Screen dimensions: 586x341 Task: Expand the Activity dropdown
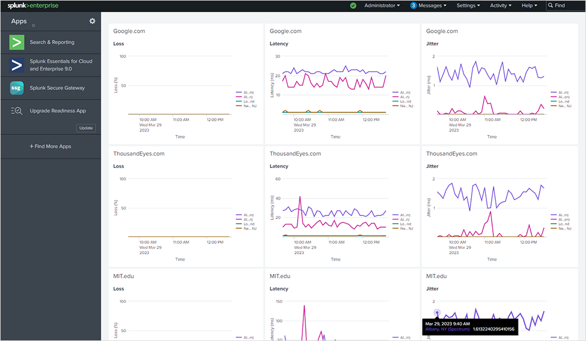click(500, 5)
